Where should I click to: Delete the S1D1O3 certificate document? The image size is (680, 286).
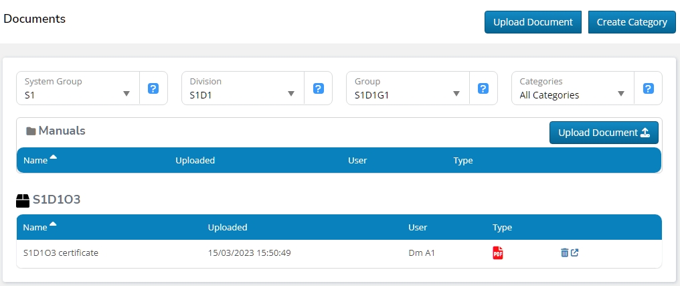point(564,253)
